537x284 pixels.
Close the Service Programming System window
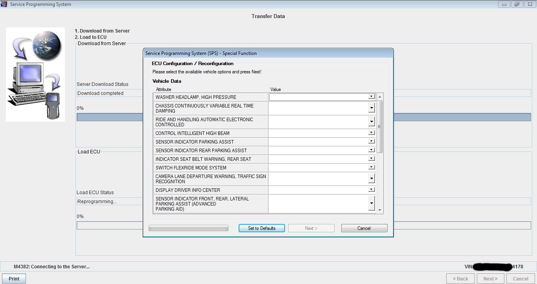click(529, 4)
